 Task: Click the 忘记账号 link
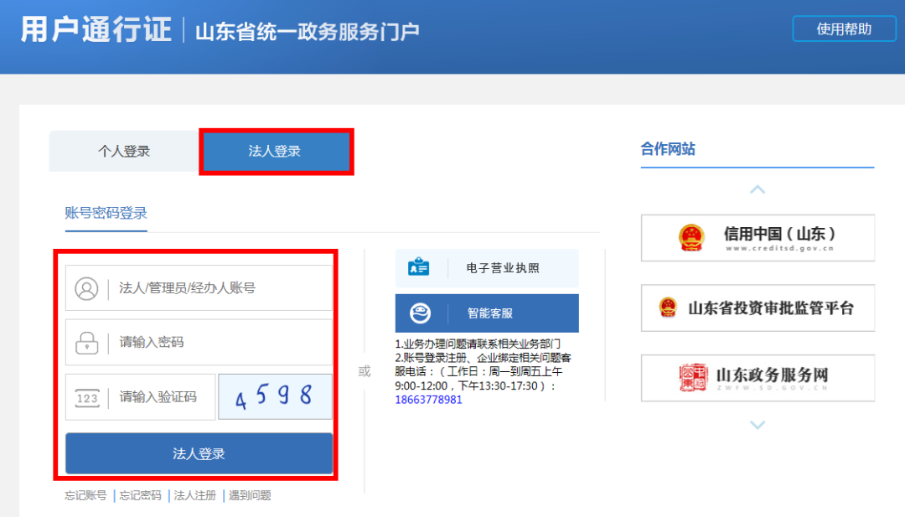coord(85,495)
